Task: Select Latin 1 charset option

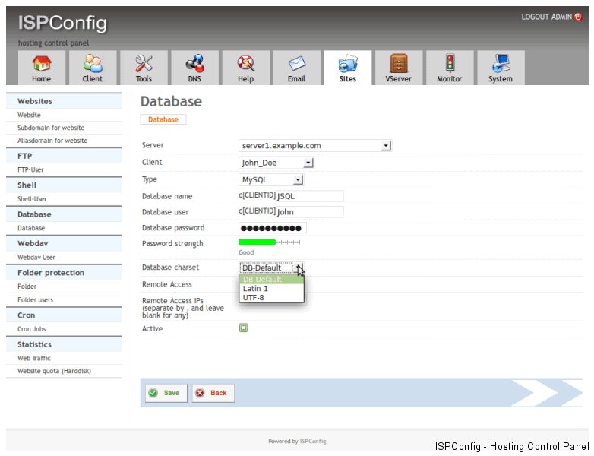Action: [255, 289]
